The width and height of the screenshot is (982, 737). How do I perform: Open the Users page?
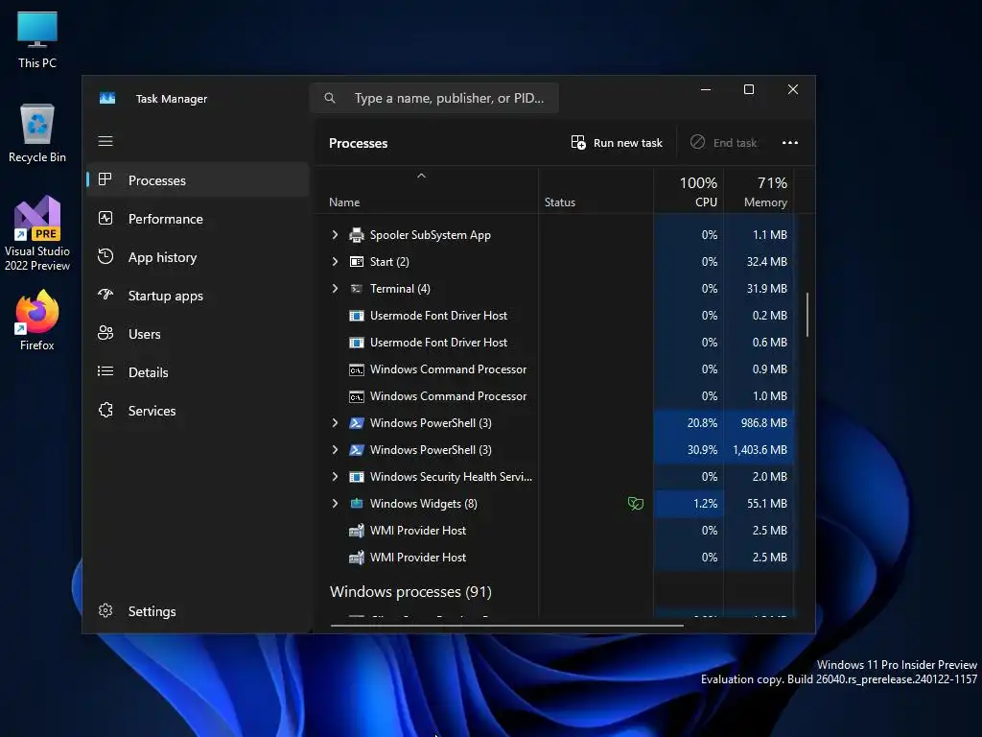click(x=198, y=334)
